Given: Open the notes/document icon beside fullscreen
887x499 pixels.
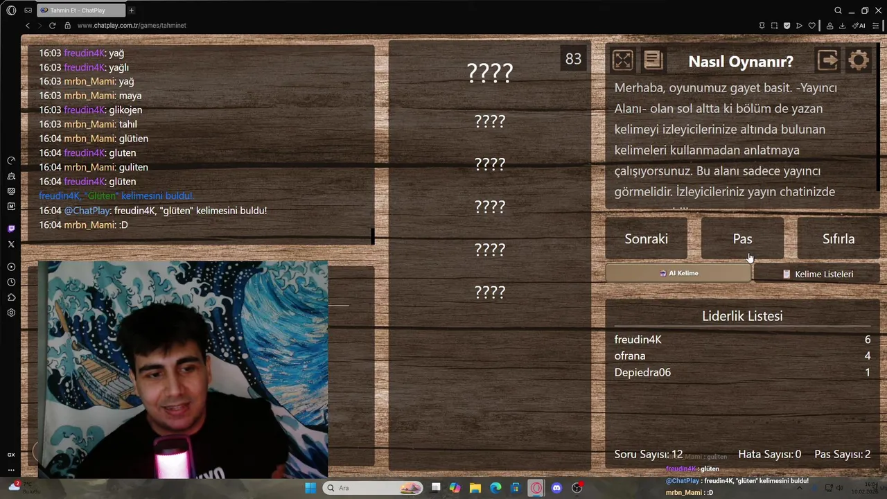Looking at the screenshot, I should click(653, 60).
